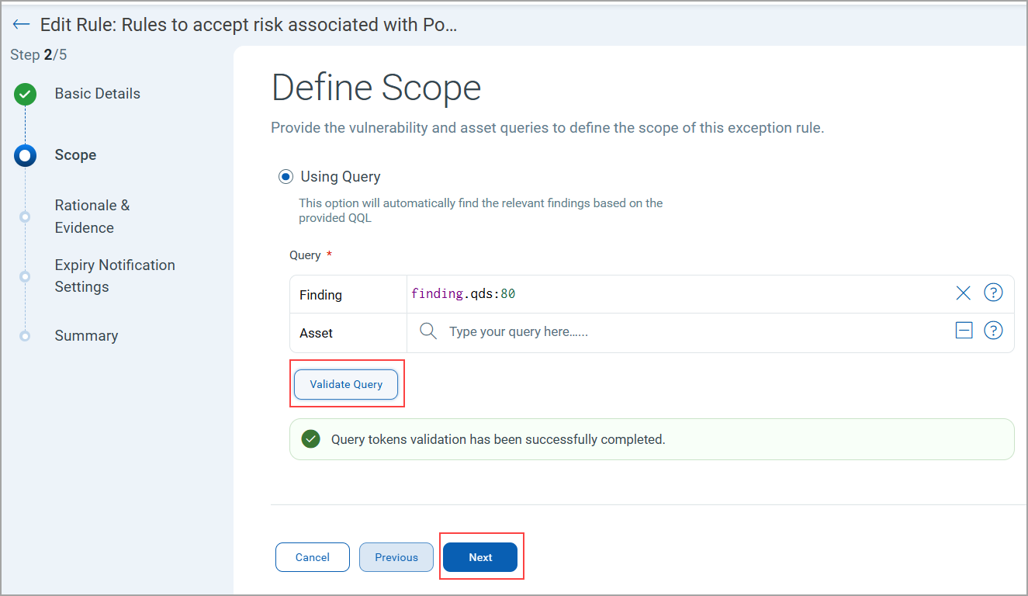Screen dimensions: 1028x596
Task: Go back with the Previous button
Action: pos(396,557)
